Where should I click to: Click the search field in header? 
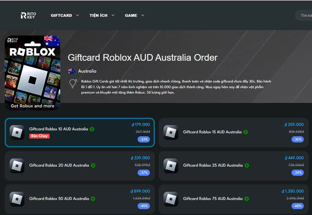click(303, 15)
